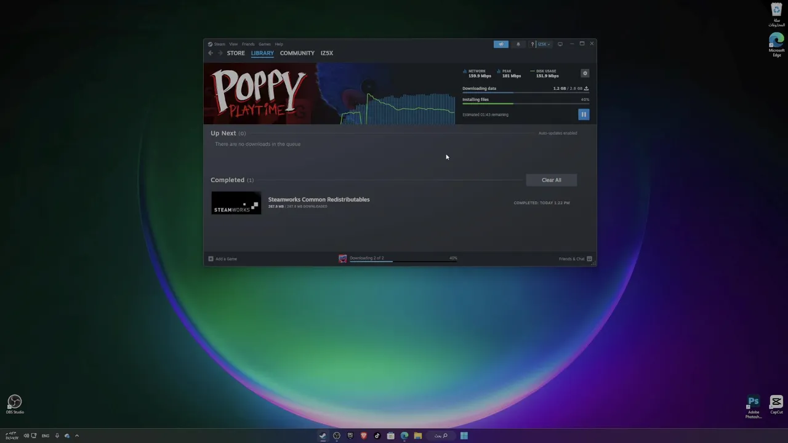Clear All completed downloads

(x=552, y=180)
